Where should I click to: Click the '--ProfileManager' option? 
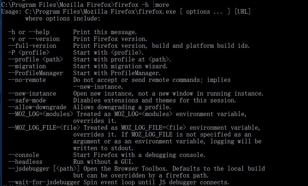click(36, 73)
